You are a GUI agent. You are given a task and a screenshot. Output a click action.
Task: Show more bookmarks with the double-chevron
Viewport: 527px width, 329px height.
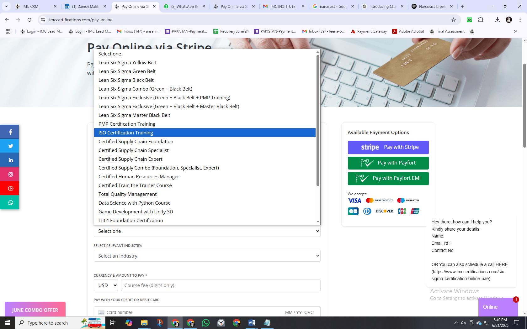[515, 31]
